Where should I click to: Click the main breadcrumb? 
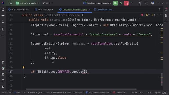[x=32, y=93]
